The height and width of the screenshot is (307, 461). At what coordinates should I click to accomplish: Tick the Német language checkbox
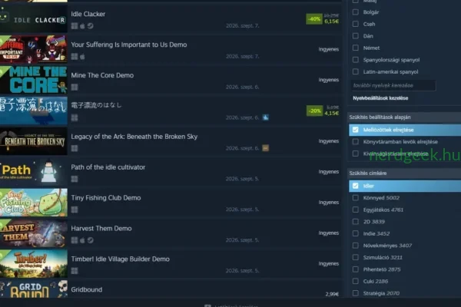click(356, 48)
